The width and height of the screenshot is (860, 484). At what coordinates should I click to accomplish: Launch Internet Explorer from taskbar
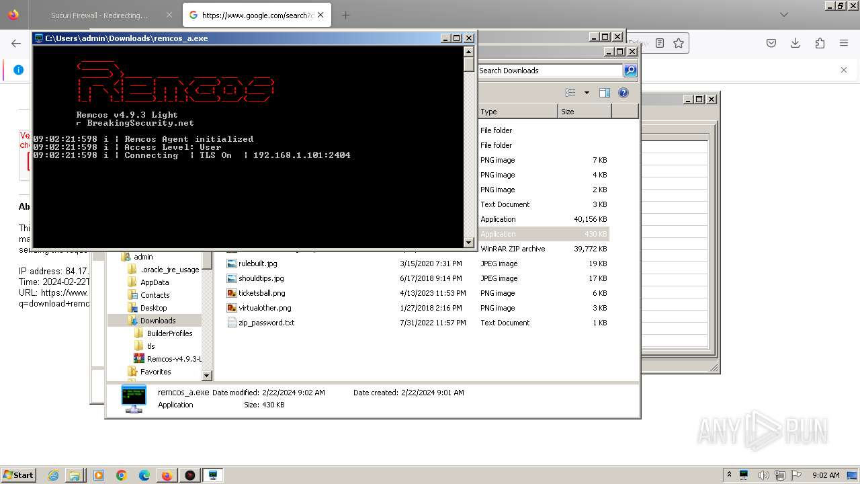(x=53, y=475)
